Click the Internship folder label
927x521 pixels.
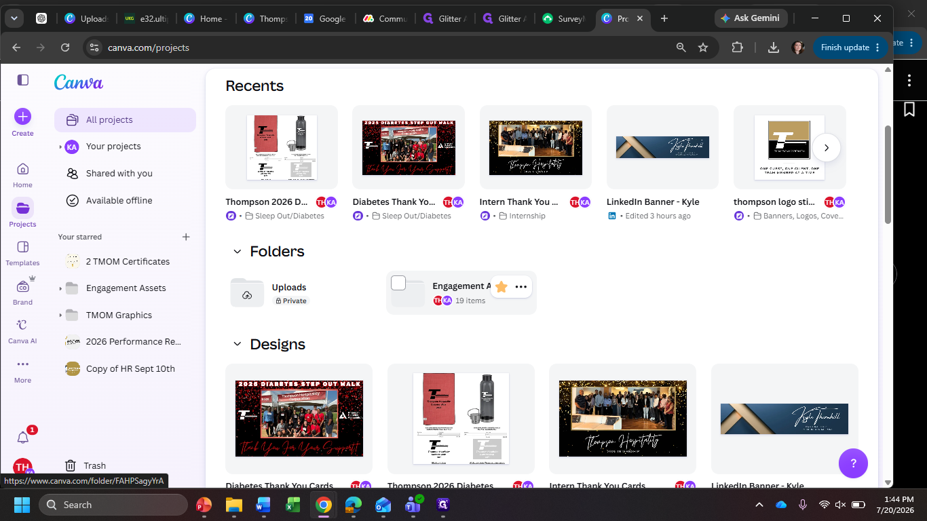(522, 216)
